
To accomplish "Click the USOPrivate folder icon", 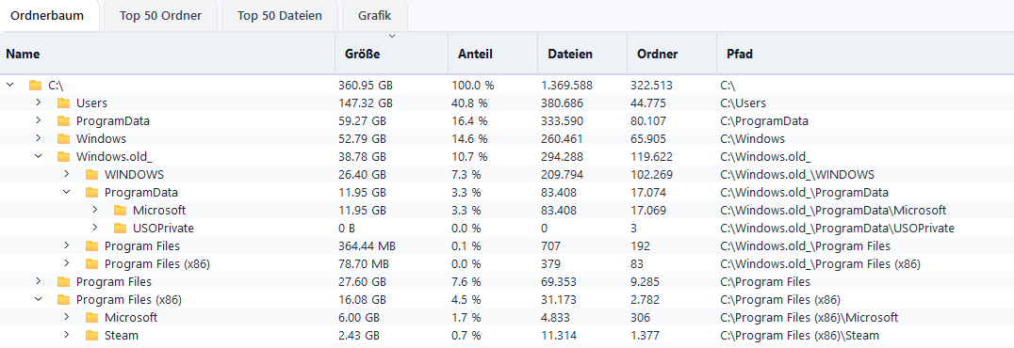I will click(120, 228).
